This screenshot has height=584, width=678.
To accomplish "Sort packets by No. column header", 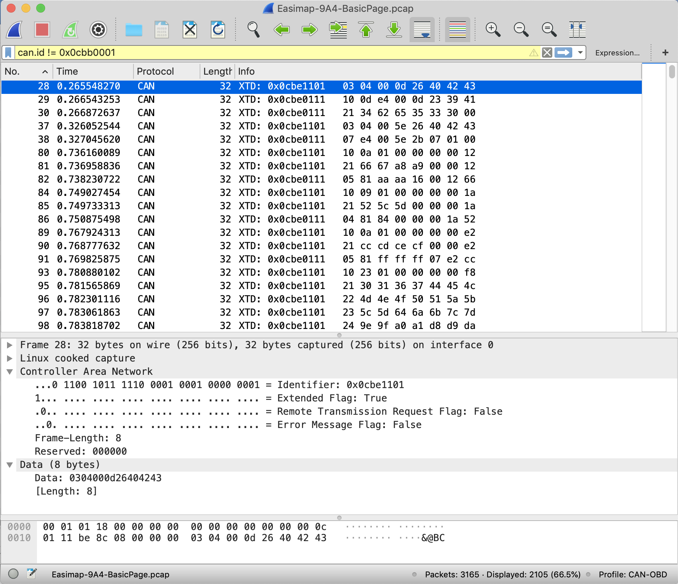I will point(27,71).
